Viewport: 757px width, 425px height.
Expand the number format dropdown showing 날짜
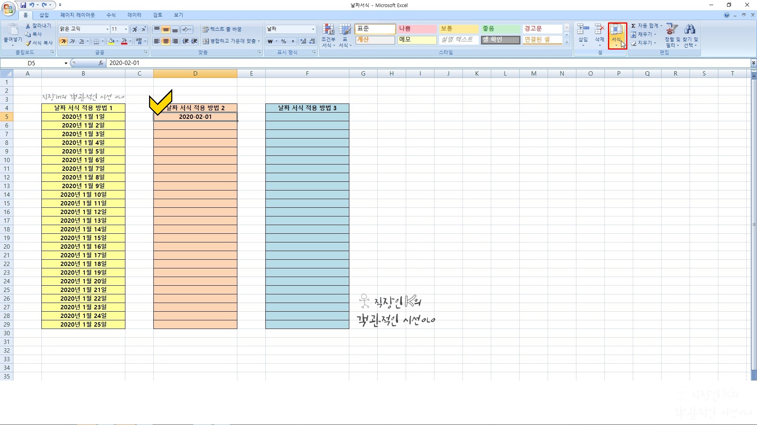click(313, 29)
